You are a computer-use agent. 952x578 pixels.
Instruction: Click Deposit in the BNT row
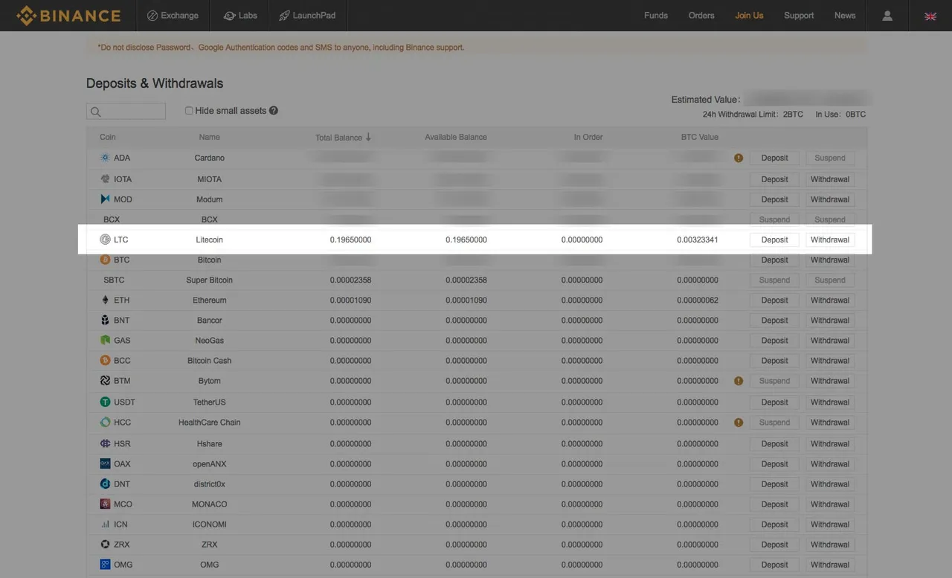point(774,320)
